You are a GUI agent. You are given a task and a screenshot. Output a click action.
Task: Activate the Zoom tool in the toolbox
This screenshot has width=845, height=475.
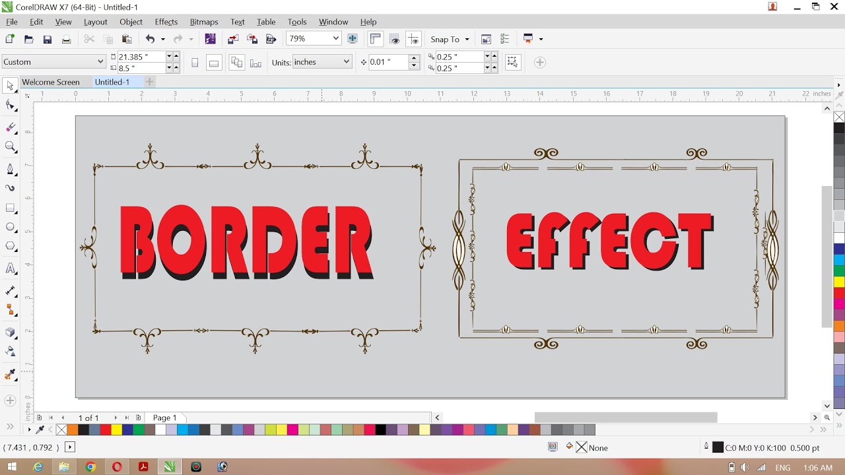pyautogui.click(x=11, y=146)
